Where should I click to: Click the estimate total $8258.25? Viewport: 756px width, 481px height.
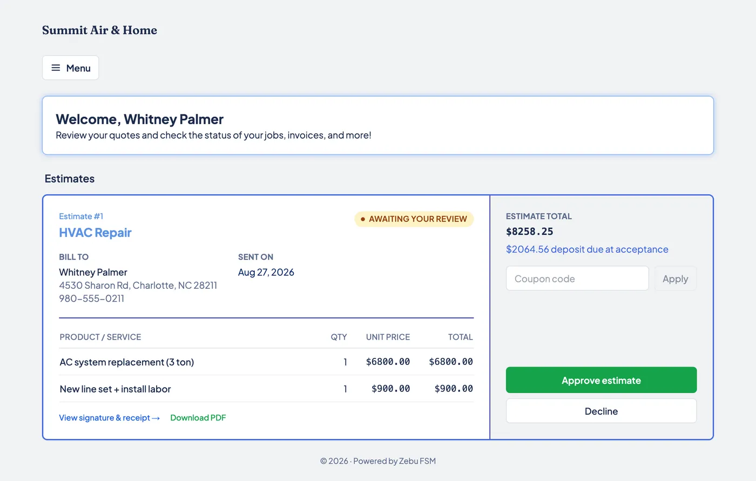point(530,232)
